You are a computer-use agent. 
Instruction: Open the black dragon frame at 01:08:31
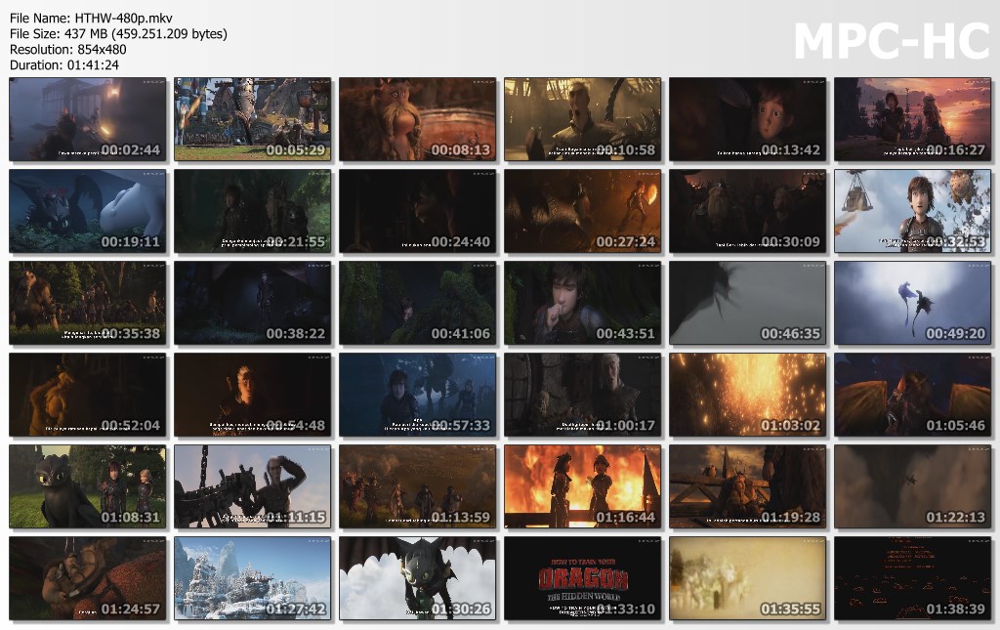[87, 486]
